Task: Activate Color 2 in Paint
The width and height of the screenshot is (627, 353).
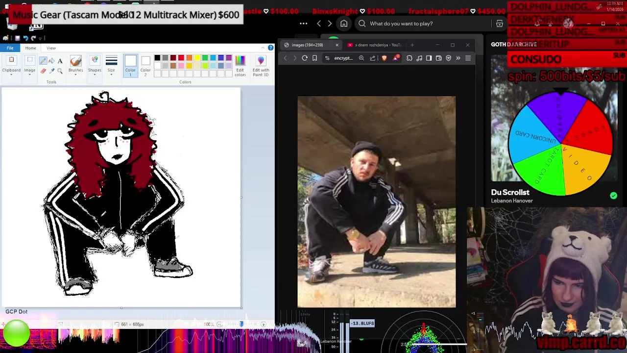Action: point(145,66)
